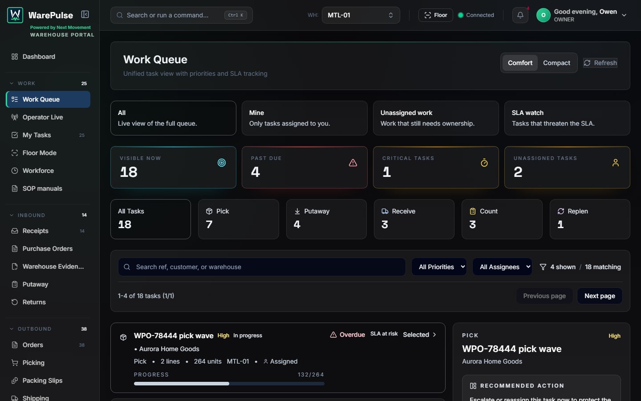641x401 pixels.
Task: Click the Unassigned Tasks person icon
Action: click(x=616, y=163)
